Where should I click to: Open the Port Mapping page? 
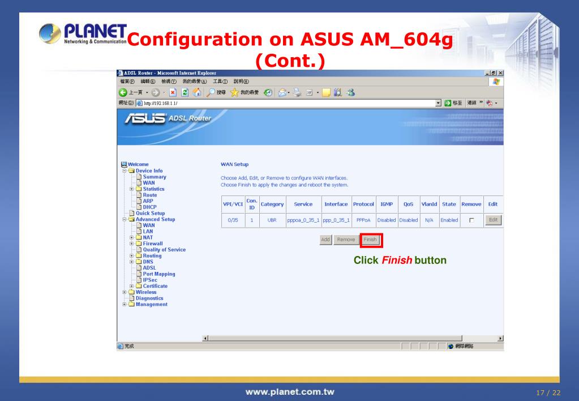159,274
